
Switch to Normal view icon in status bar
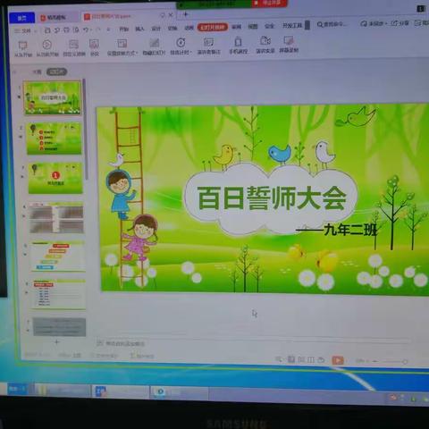point(291,359)
